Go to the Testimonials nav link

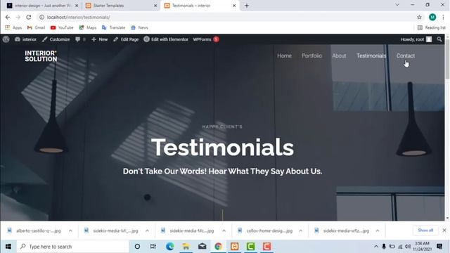tap(371, 56)
